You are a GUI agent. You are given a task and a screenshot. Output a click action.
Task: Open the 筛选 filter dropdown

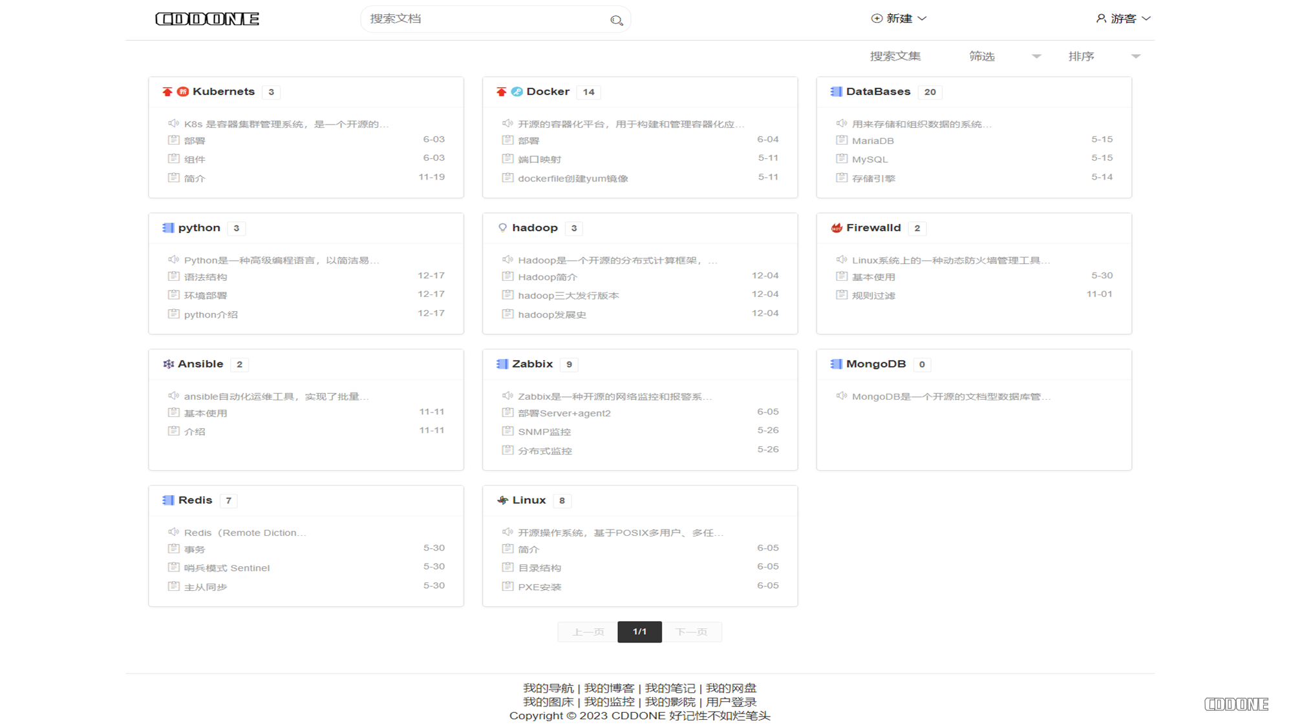(1005, 57)
